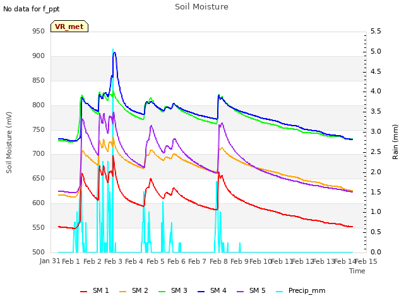Click the Soil Moisture chart title
The width and height of the screenshot is (404, 303).
[x=201, y=7]
